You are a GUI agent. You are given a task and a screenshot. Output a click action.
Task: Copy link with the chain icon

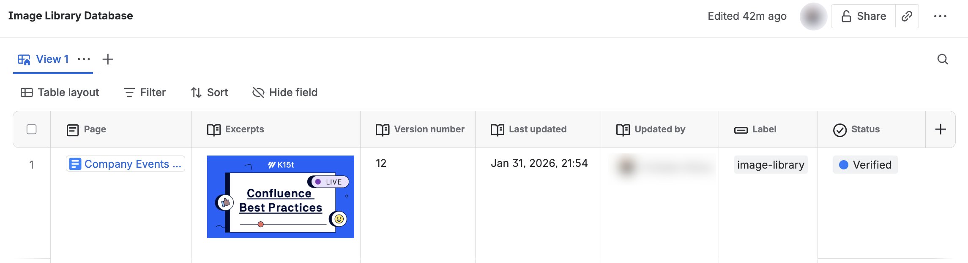[x=907, y=16]
